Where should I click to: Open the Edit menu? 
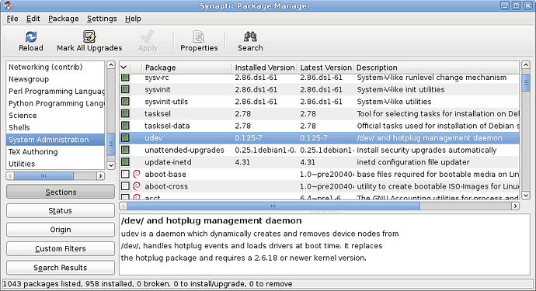[x=33, y=19]
